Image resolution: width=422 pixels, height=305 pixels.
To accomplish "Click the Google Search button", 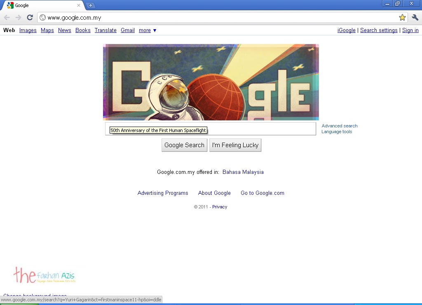I will (184, 145).
